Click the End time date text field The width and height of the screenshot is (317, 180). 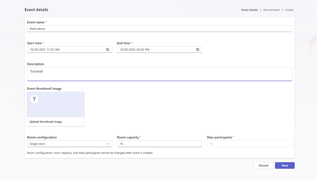coord(155,50)
